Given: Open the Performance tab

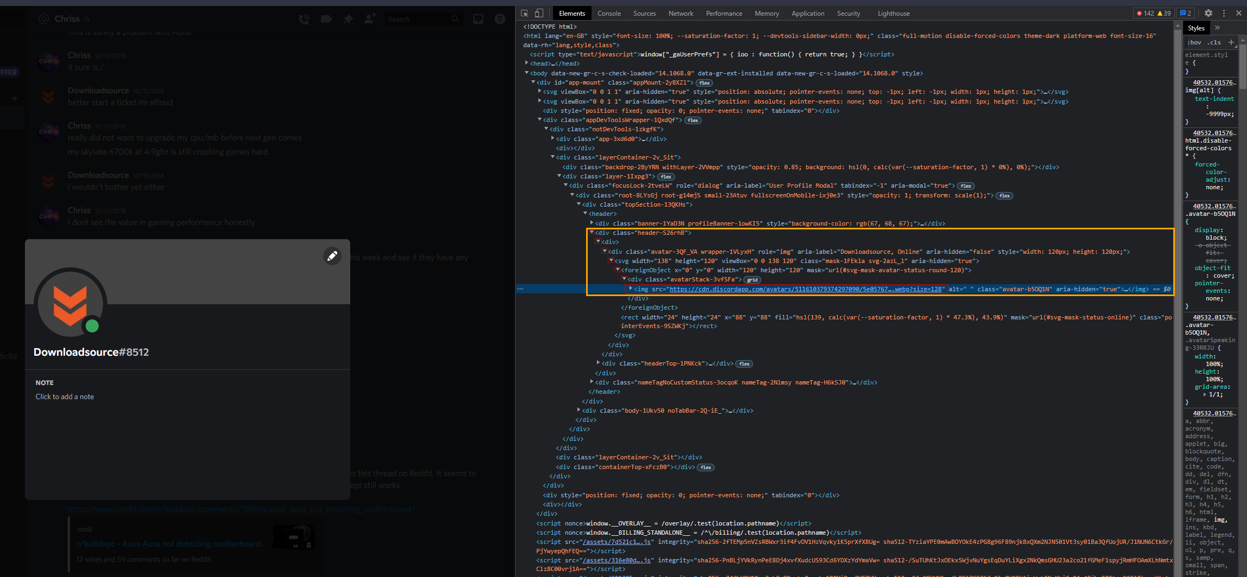Looking at the screenshot, I should [724, 14].
